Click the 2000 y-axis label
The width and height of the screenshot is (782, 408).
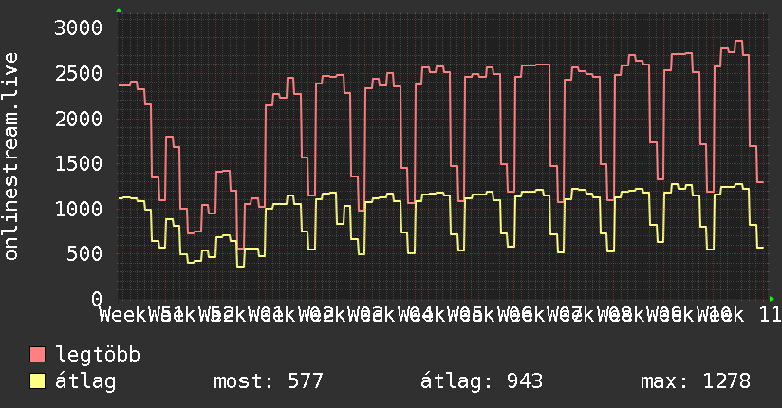point(79,119)
